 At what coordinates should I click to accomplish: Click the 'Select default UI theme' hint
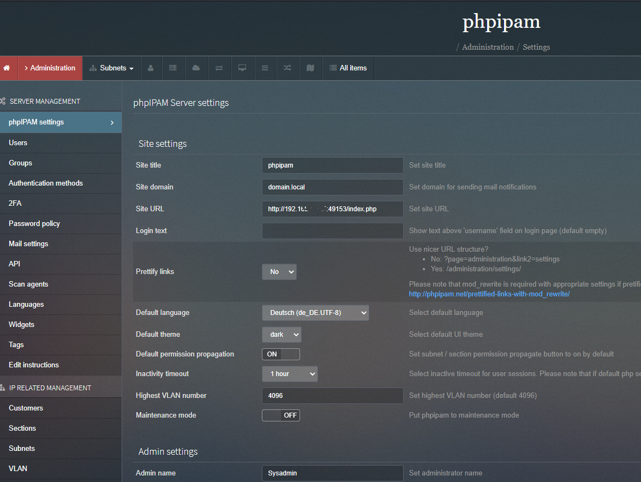446,335
